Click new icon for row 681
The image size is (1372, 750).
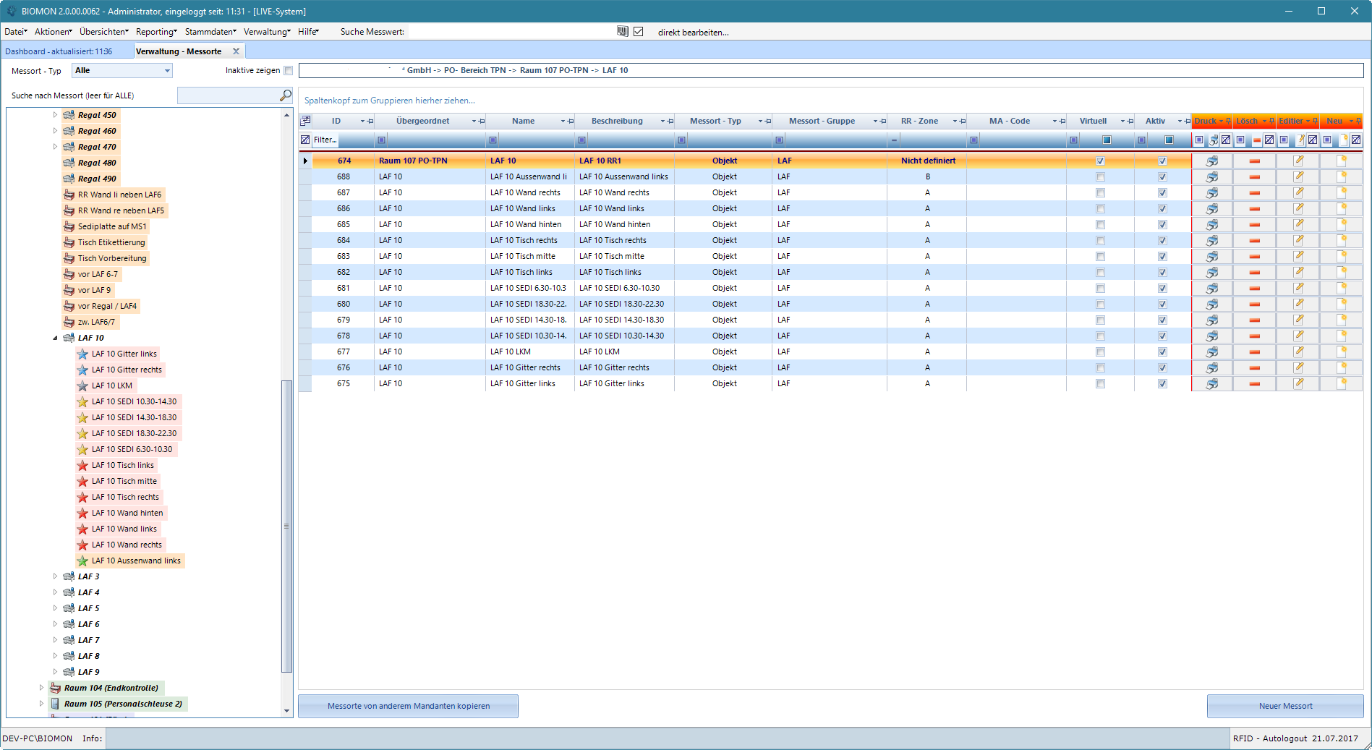1342,288
